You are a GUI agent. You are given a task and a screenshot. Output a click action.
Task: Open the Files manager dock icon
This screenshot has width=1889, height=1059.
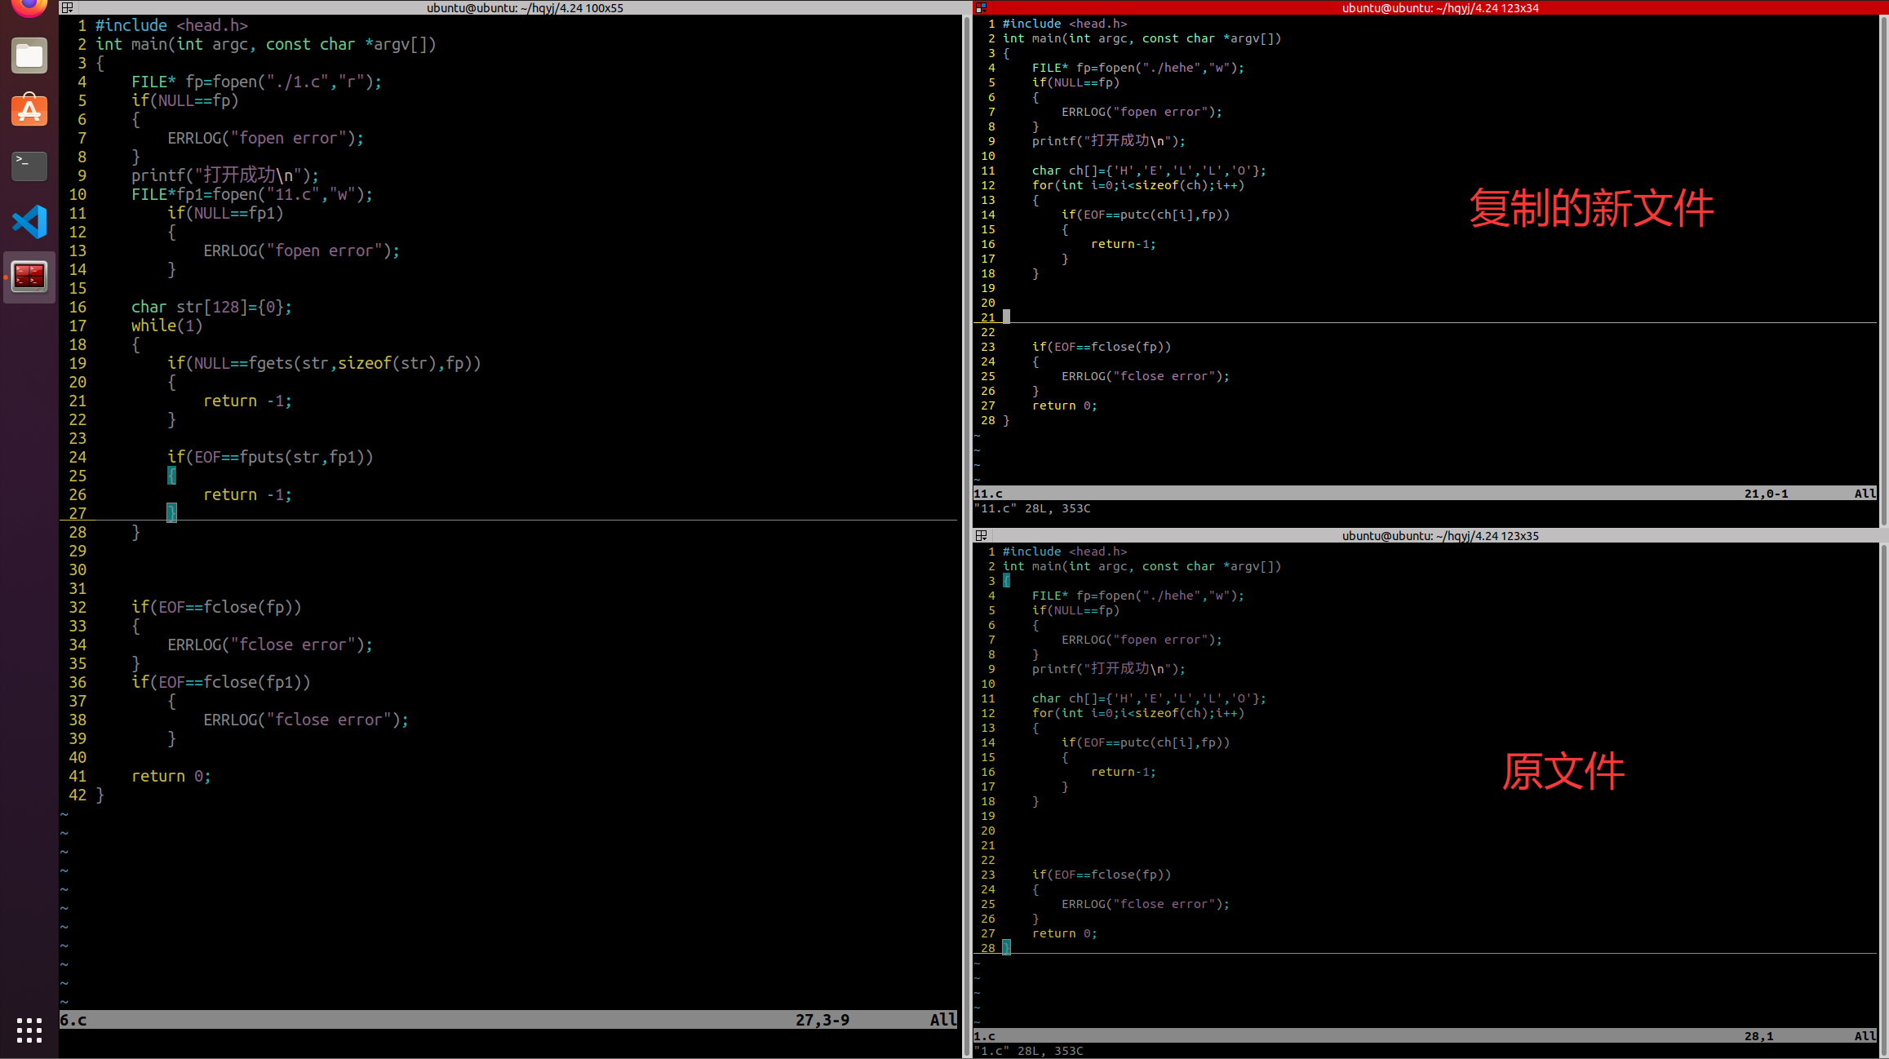(29, 55)
